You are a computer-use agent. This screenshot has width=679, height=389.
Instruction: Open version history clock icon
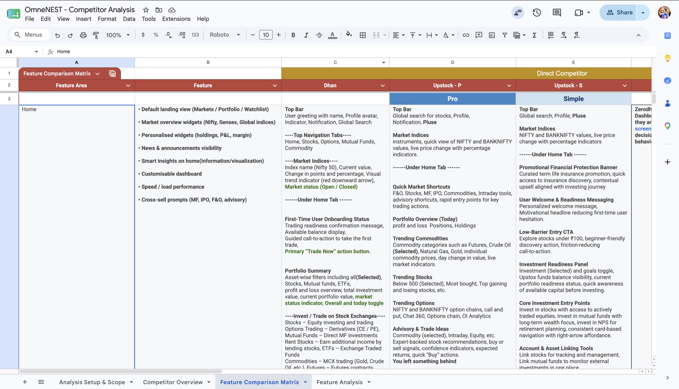coord(537,13)
